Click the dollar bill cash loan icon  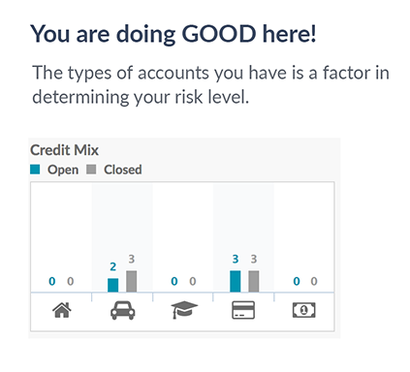point(304,310)
